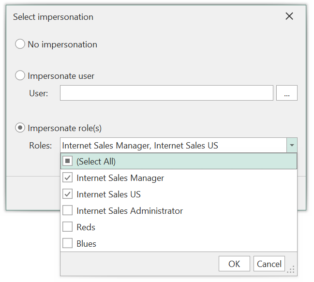The width and height of the screenshot is (314, 282).
Task: Select the Impersonate role(s) radio button
Action: [20, 128]
